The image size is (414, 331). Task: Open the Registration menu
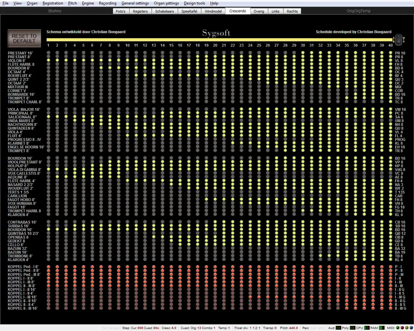pos(53,3)
